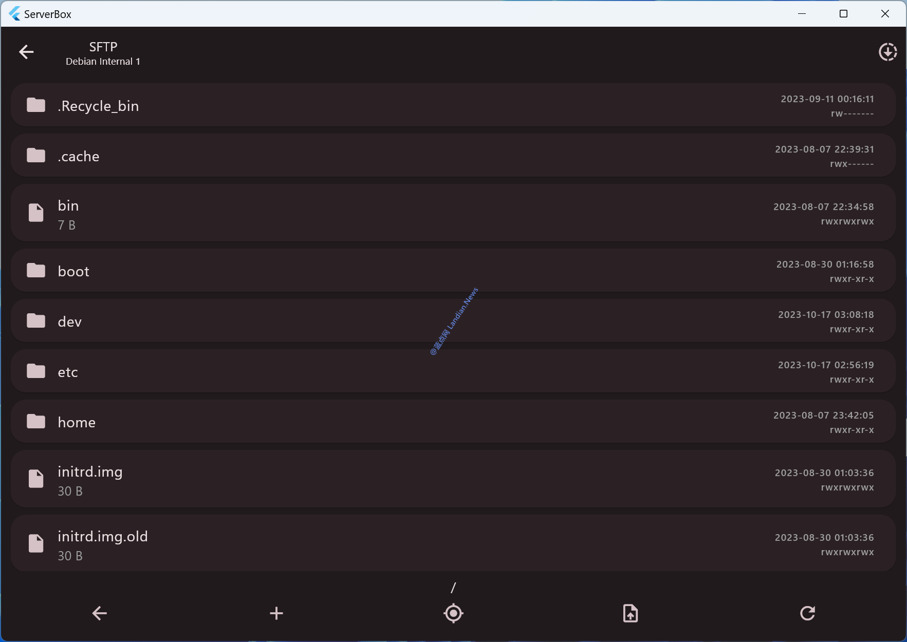Image resolution: width=907 pixels, height=642 pixels.
Task: Open the boot folder
Action: [73, 271]
